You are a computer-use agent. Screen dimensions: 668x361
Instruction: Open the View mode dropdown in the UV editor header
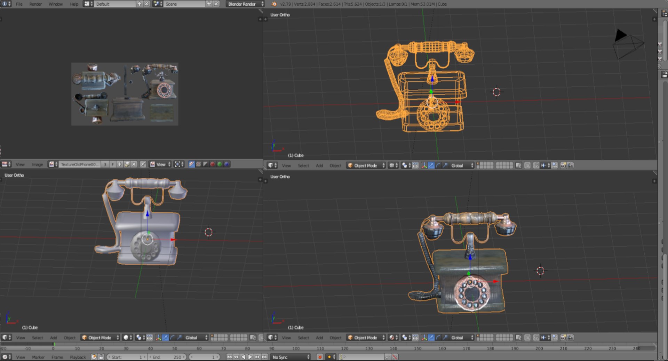[x=160, y=164]
